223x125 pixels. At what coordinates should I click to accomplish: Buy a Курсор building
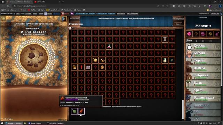tap(203, 47)
